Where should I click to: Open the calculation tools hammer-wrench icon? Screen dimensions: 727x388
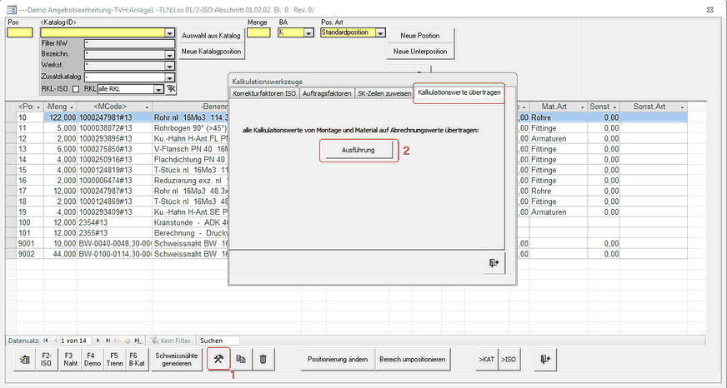pos(218,358)
